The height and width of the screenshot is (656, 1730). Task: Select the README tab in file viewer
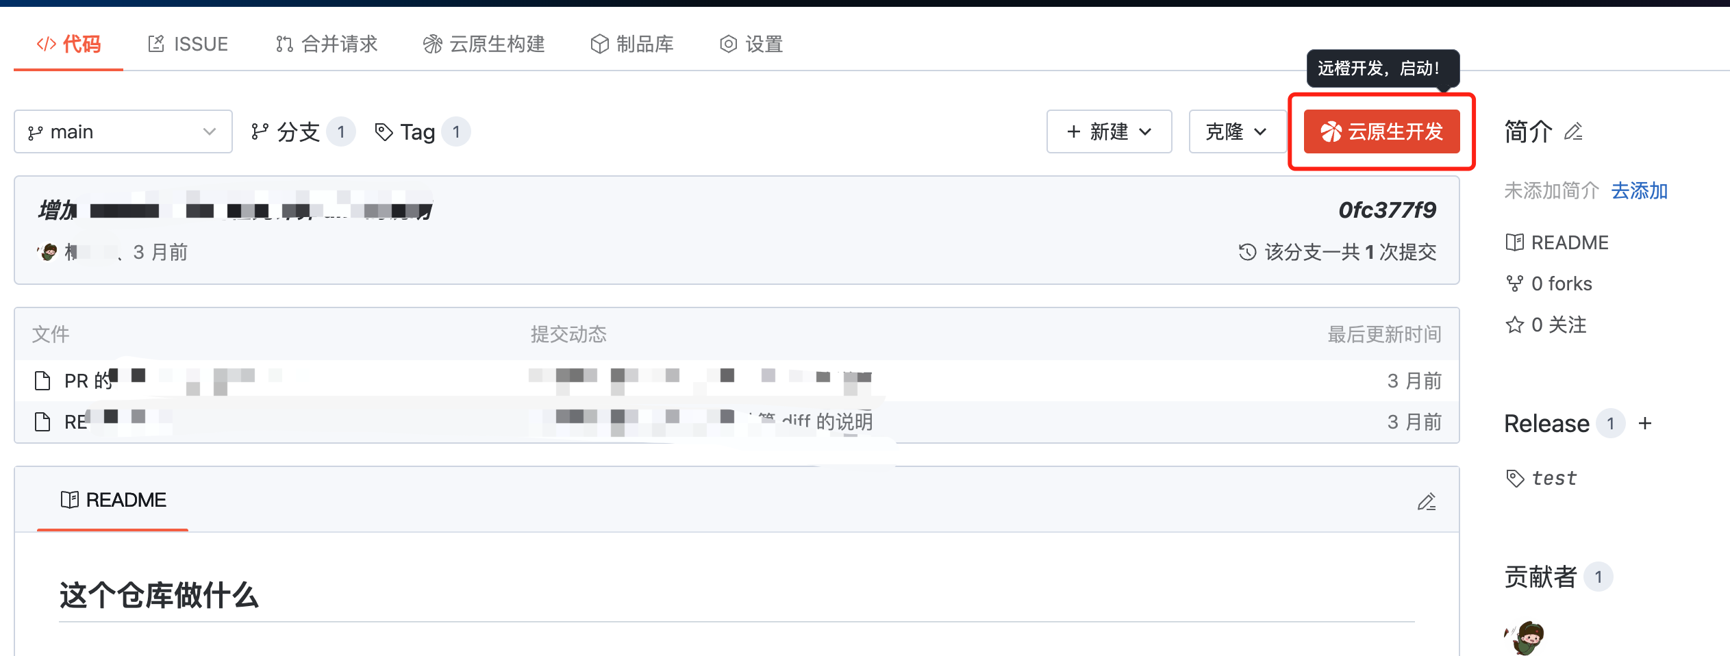[x=113, y=500]
